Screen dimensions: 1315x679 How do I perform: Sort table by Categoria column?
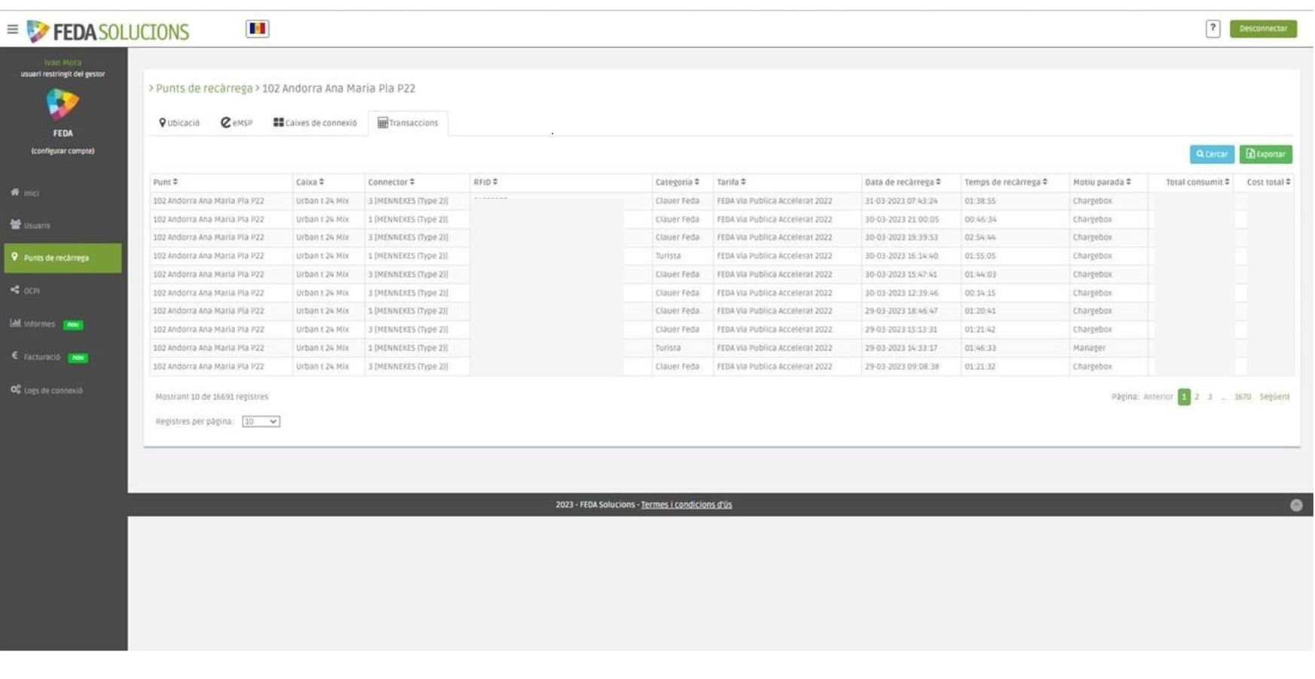click(677, 182)
